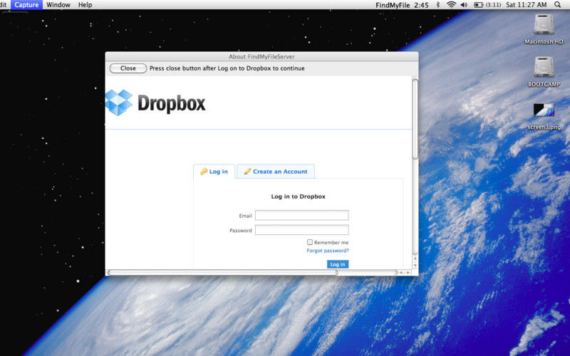570x356 pixels.
Task: Click the vertical scrollbar thumb
Action: (415, 119)
